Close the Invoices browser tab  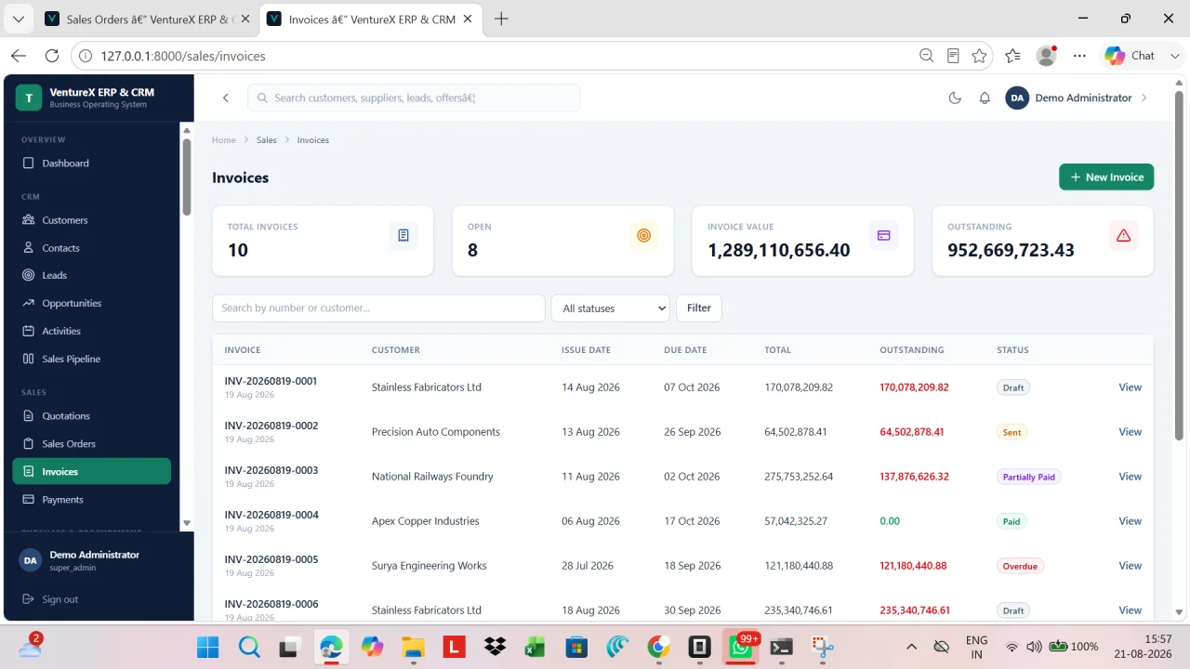(x=467, y=19)
